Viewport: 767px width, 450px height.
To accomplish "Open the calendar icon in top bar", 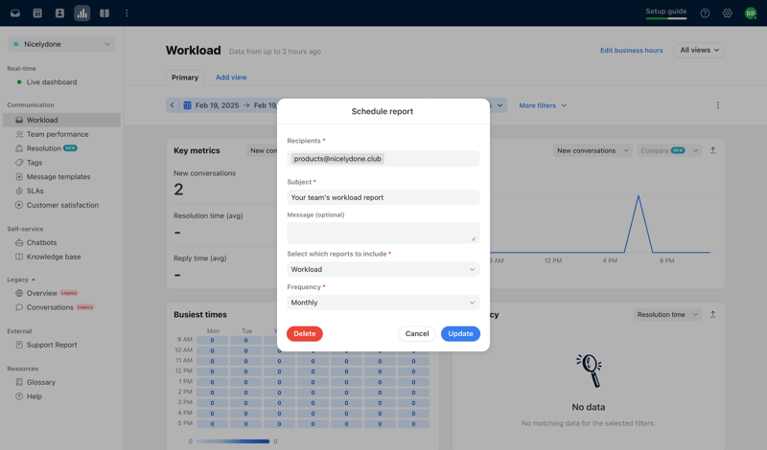I will pos(37,13).
